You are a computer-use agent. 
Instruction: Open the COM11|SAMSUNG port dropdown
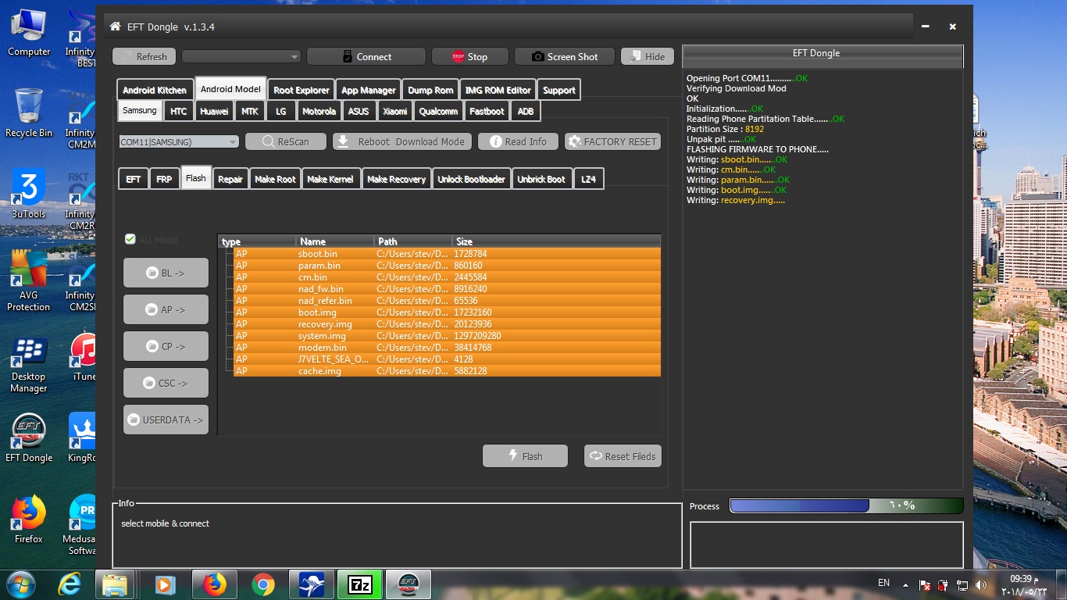pyautogui.click(x=179, y=141)
